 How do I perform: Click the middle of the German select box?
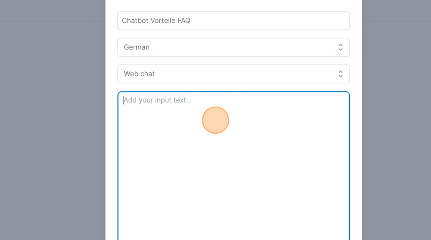point(234,47)
